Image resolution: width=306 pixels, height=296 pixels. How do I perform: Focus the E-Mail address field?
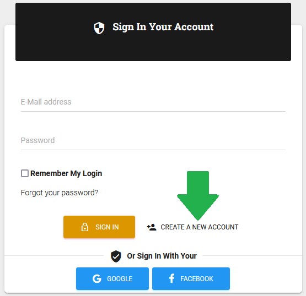point(153,102)
